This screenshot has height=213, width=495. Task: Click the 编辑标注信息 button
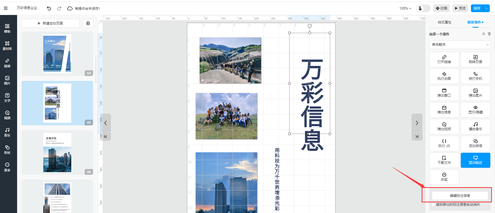pos(460,196)
